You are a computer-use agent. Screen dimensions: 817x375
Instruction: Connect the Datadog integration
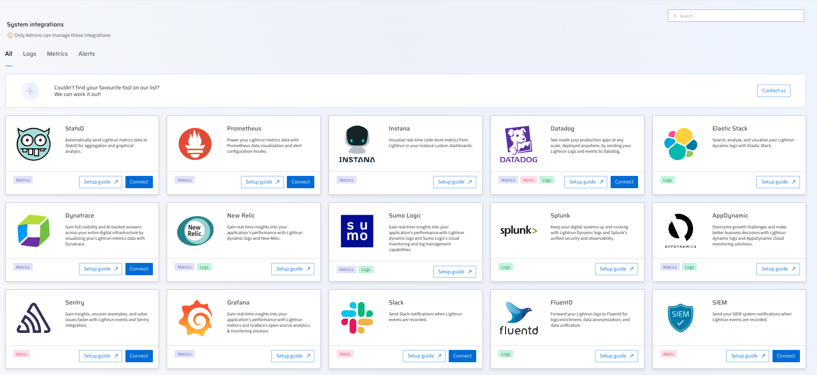[x=624, y=182]
